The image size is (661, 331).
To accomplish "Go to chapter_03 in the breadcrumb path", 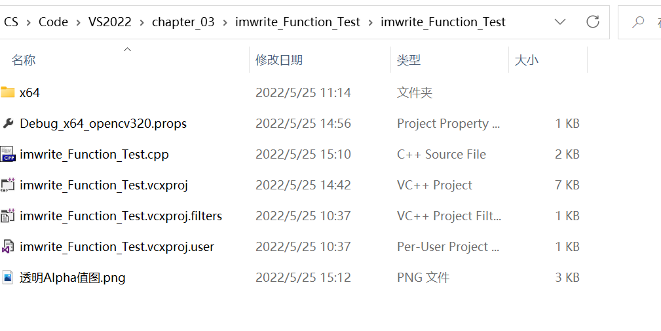I will coord(183,22).
